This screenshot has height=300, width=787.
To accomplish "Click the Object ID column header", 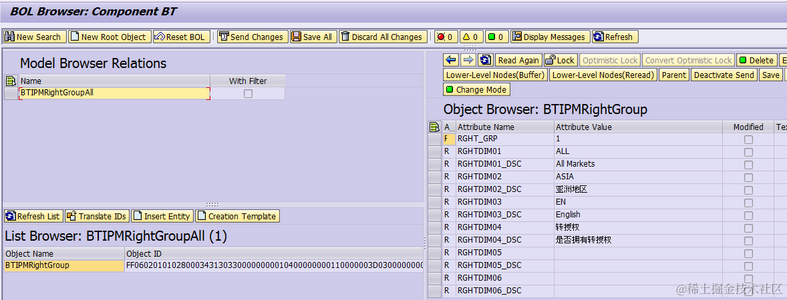I will click(x=274, y=253).
